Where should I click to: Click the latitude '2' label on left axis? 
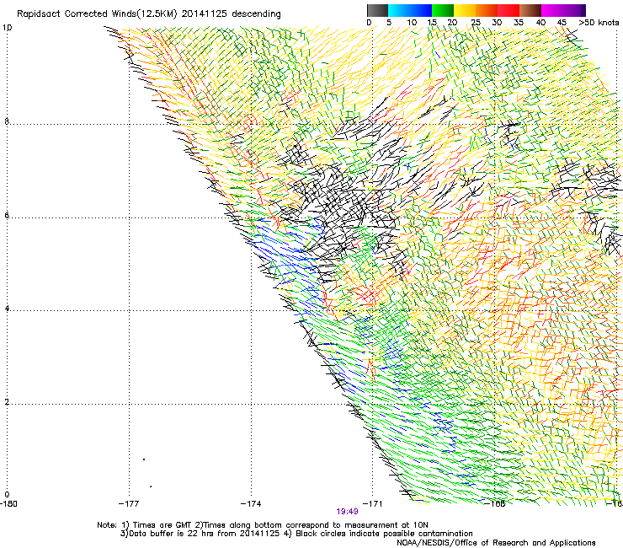(x=7, y=402)
